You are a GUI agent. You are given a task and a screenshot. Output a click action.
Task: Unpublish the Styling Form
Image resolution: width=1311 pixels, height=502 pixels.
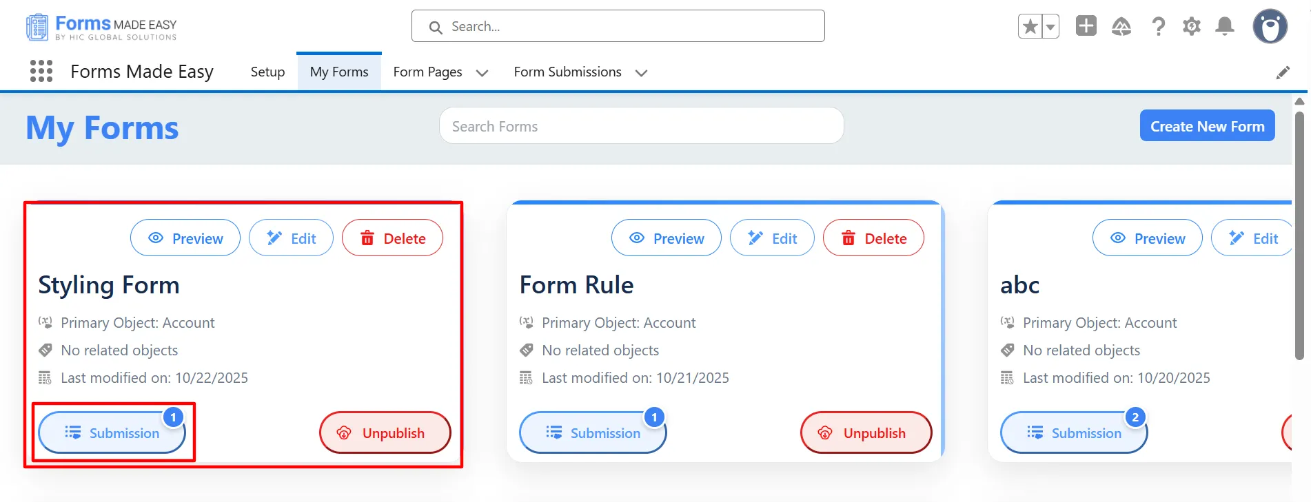[385, 433]
